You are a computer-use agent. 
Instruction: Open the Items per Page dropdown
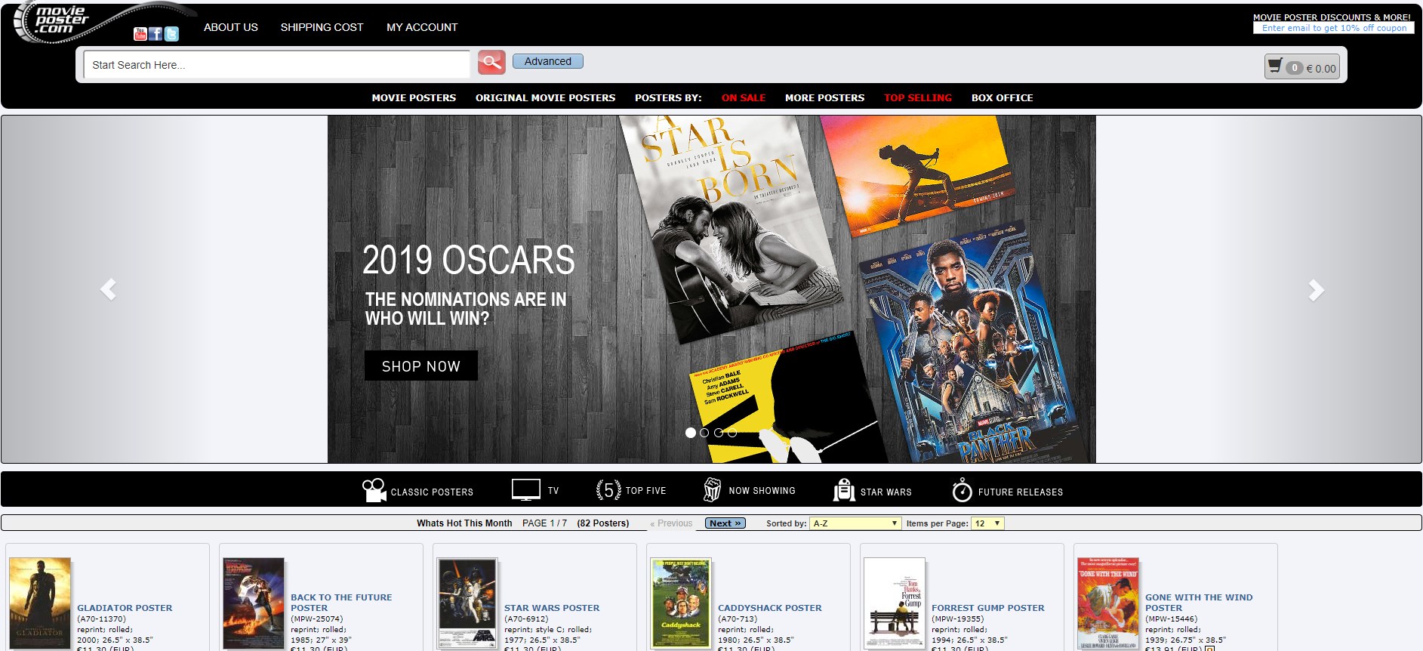click(987, 523)
